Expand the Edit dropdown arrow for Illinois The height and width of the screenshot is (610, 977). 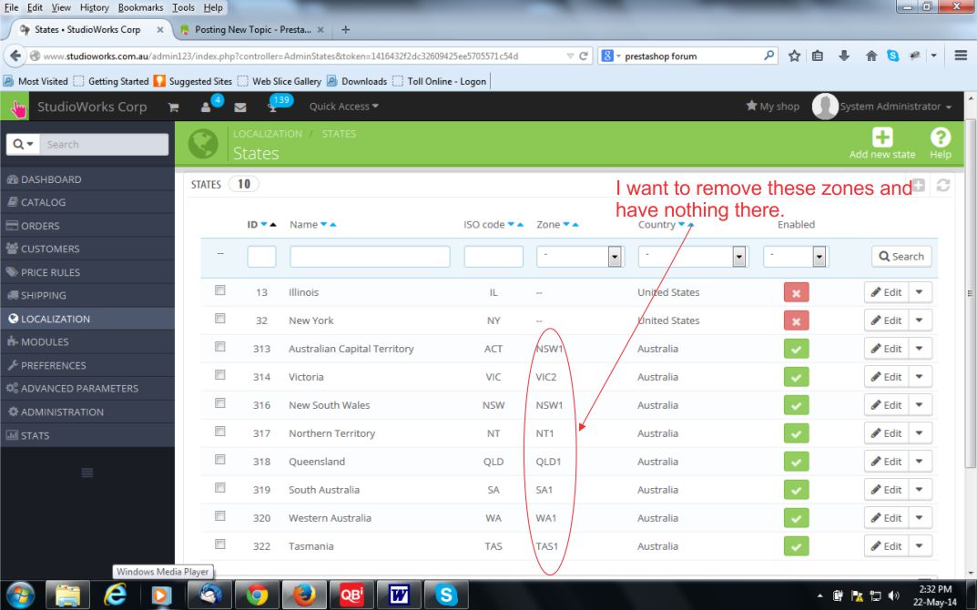pyautogui.click(x=920, y=292)
